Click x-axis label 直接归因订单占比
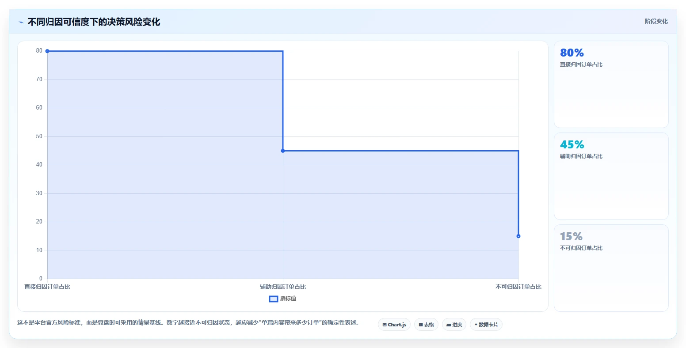 pos(47,287)
